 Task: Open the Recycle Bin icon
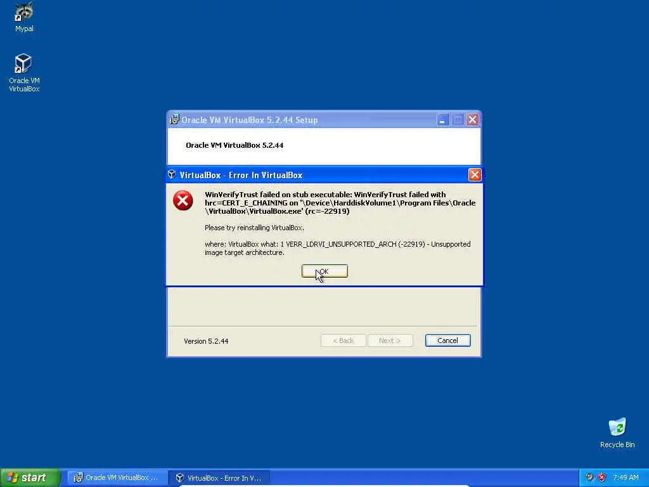pos(617,432)
